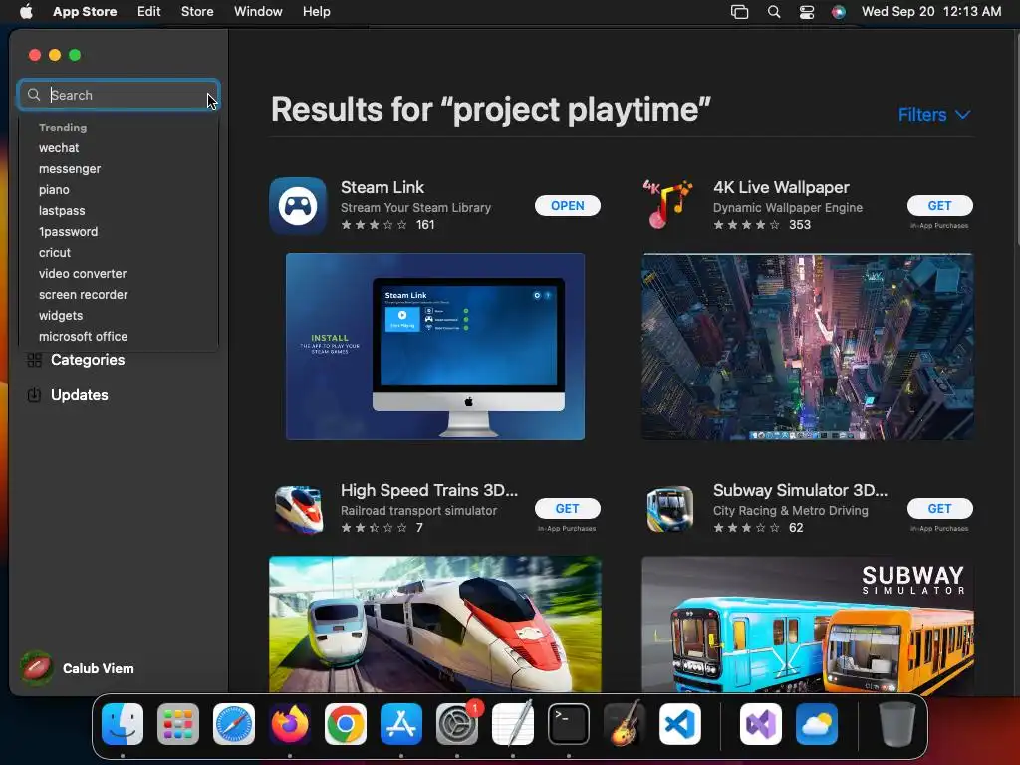Click GET for Subway Simulator 3D
Viewport: 1020px width, 765px height.
[x=940, y=509]
